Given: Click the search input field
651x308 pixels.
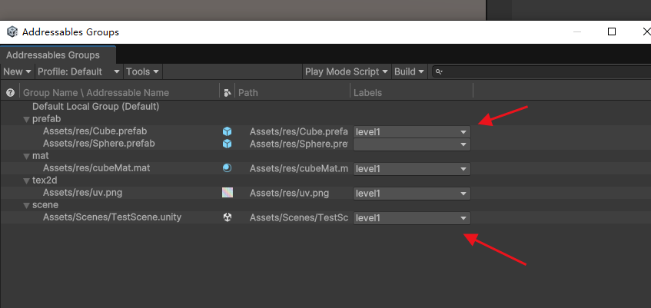Looking at the screenshot, I should pos(541,71).
